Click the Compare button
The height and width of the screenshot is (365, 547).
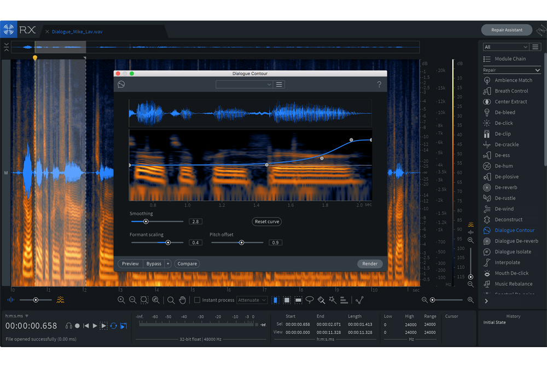coord(187,264)
